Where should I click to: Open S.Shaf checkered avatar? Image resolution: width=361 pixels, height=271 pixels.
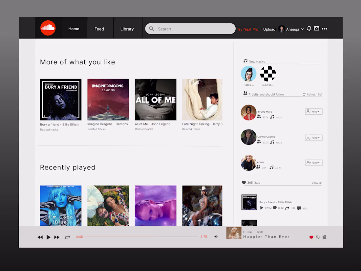(268, 74)
